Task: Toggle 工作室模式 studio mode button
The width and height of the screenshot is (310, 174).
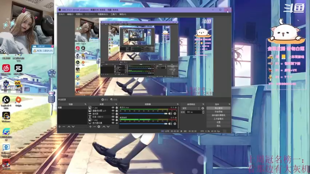Action: pyautogui.click(x=219, y=119)
